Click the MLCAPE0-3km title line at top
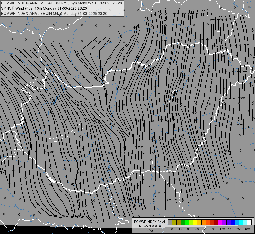255x234 pixels. [x=61, y=3]
